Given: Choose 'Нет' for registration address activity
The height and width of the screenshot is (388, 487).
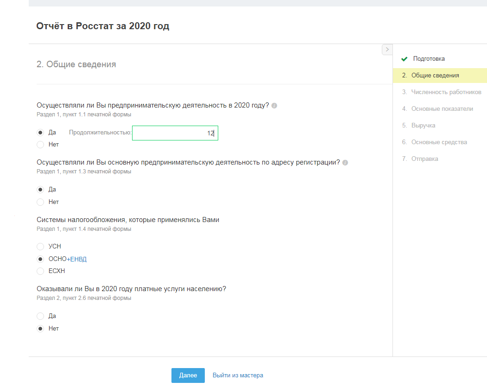Looking at the screenshot, I should point(40,202).
